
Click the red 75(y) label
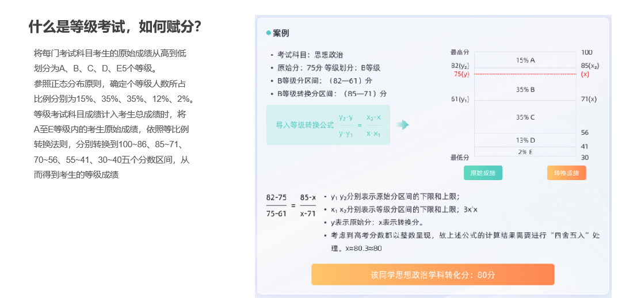461,74
